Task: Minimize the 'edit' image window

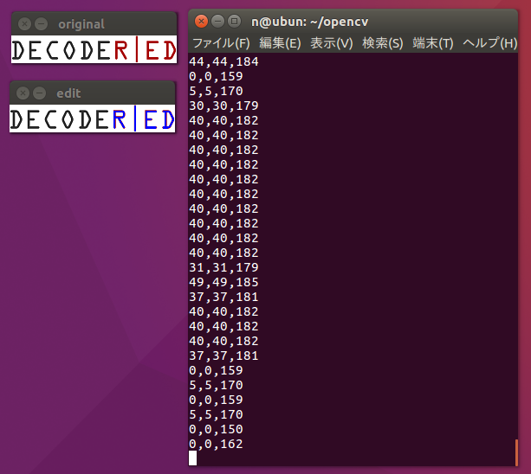Action: click(40, 93)
